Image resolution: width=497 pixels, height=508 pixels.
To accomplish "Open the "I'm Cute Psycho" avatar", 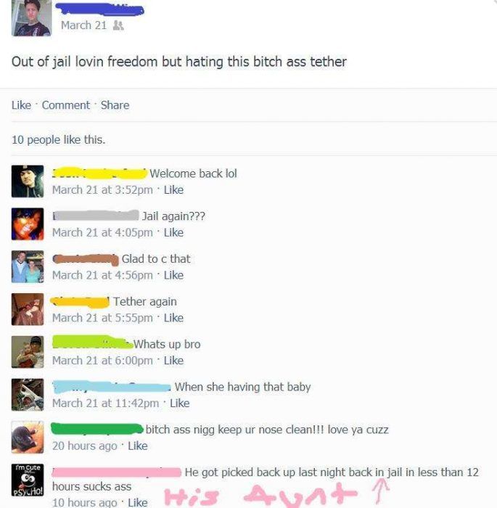I will (x=28, y=480).
